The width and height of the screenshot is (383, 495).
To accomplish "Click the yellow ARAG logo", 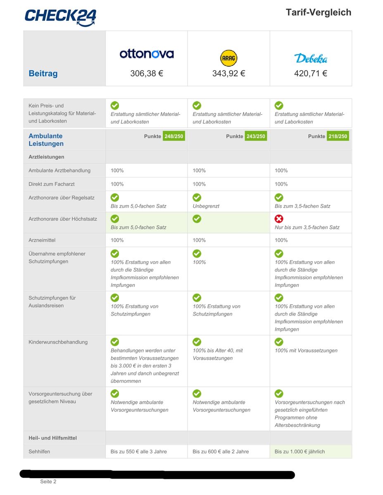I will tap(228, 58).
